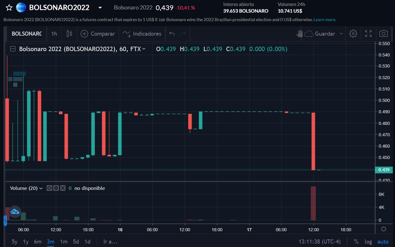Screen dimensions: 395x247
Task: Open chart settings gear
Action: pos(353,34)
